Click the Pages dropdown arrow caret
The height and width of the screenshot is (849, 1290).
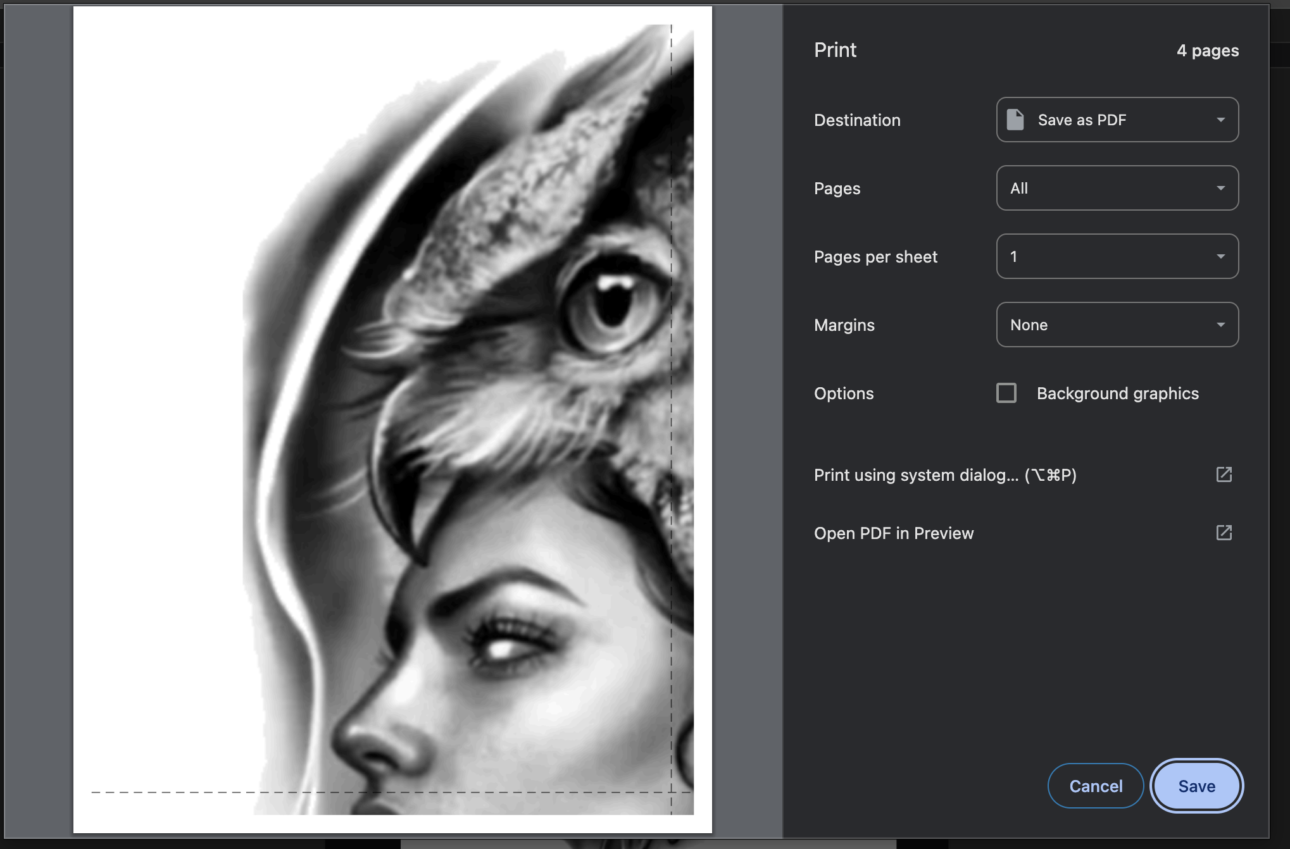(1220, 188)
